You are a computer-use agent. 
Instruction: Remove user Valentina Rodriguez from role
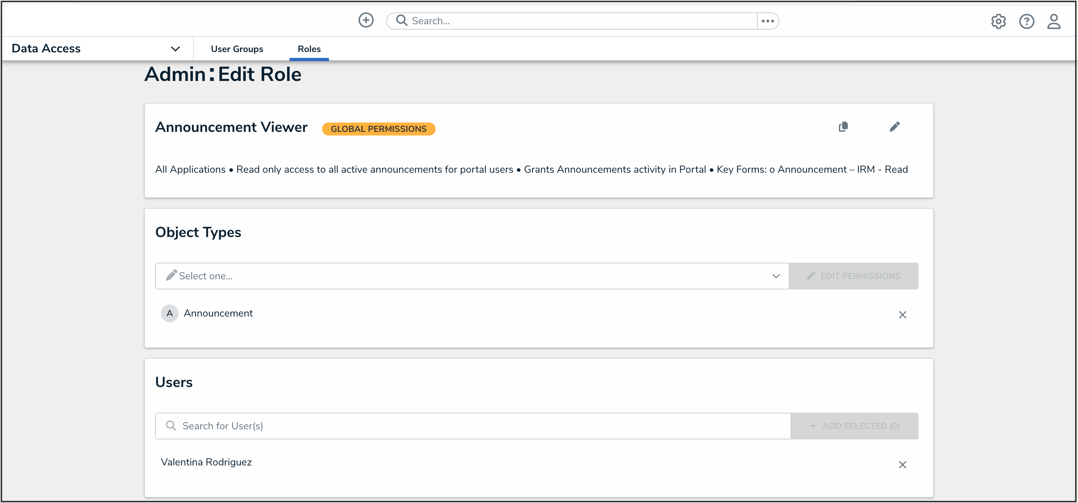[902, 464]
